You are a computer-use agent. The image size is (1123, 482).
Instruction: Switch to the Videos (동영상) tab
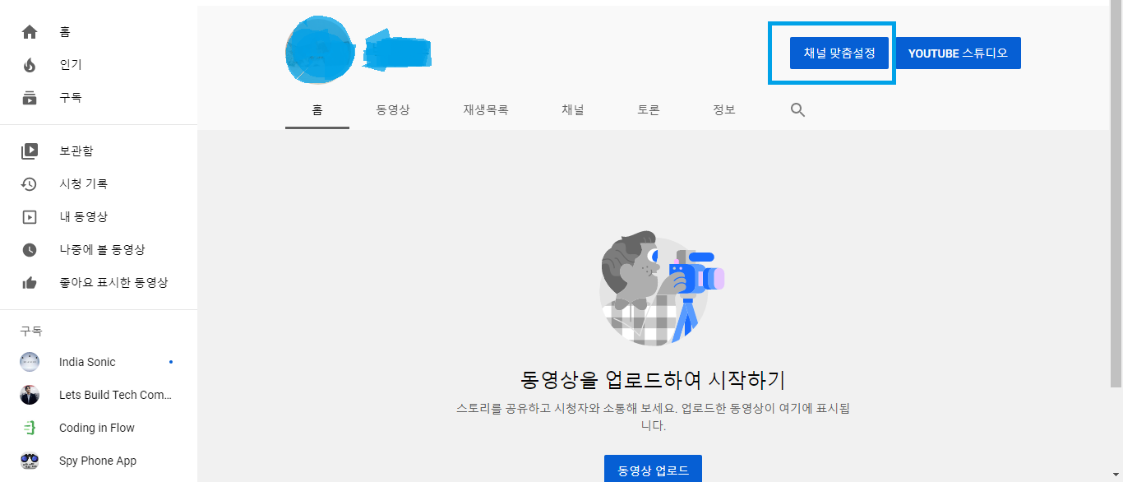pyautogui.click(x=393, y=110)
